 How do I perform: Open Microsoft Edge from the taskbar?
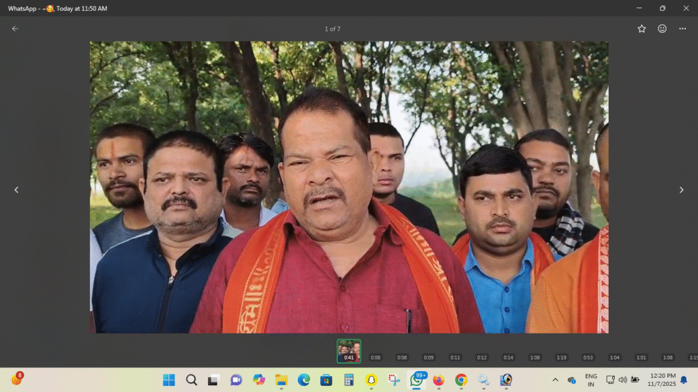point(304,380)
